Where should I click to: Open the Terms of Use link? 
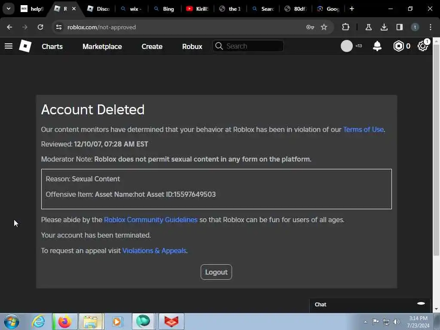(363, 129)
